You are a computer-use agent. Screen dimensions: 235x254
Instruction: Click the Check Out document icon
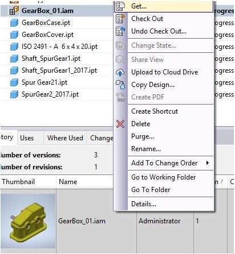pyautogui.click(x=120, y=19)
